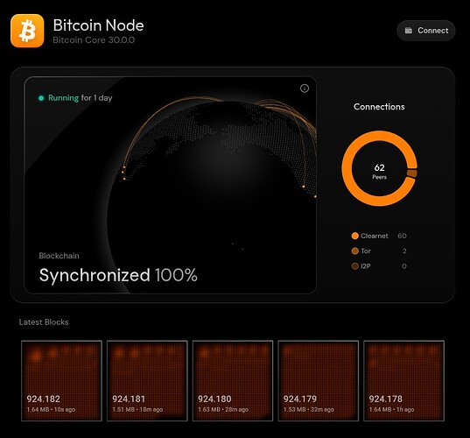This screenshot has width=470, height=438.
Task: Select the Clearnet orange legend dot
Action: pyautogui.click(x=354, y=236)
